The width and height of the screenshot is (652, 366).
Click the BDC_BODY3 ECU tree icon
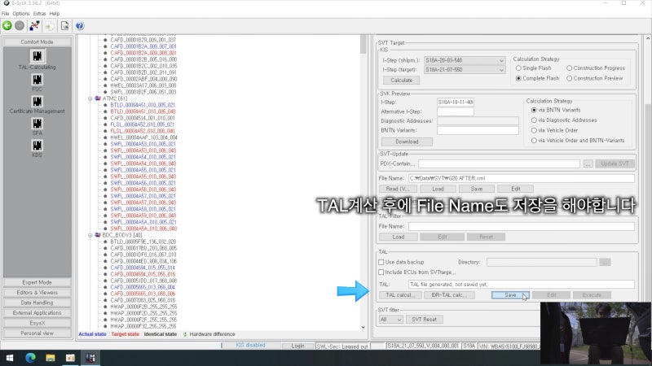click(x=98, y=235)
